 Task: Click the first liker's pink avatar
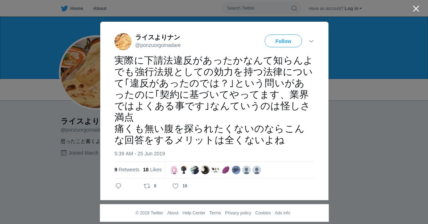pyautogui.click(x=174, y=170)
